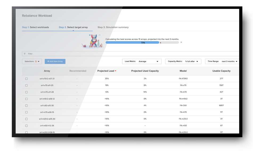Click the 8% projected used capacity value
This screenshot has height=151, width=253.
click(x=145, y=85)
